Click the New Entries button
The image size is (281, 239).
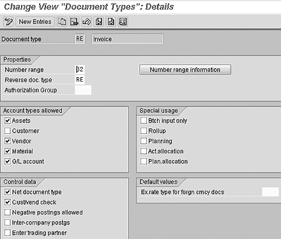35,22
